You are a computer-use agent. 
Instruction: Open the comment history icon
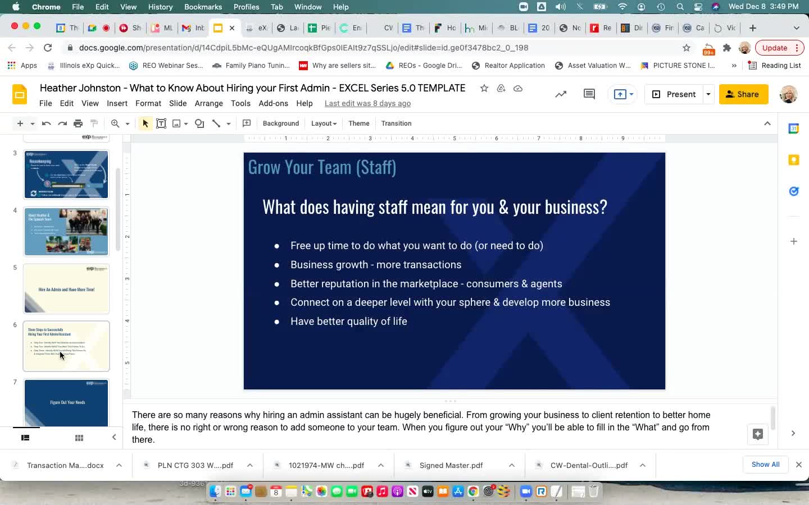click(589, 94)
